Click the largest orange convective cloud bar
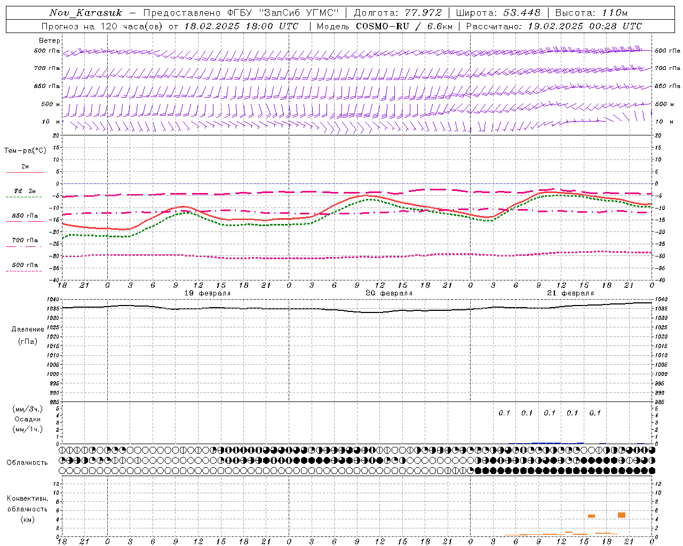This screenshot has width=683, height=546. [622, 515]
